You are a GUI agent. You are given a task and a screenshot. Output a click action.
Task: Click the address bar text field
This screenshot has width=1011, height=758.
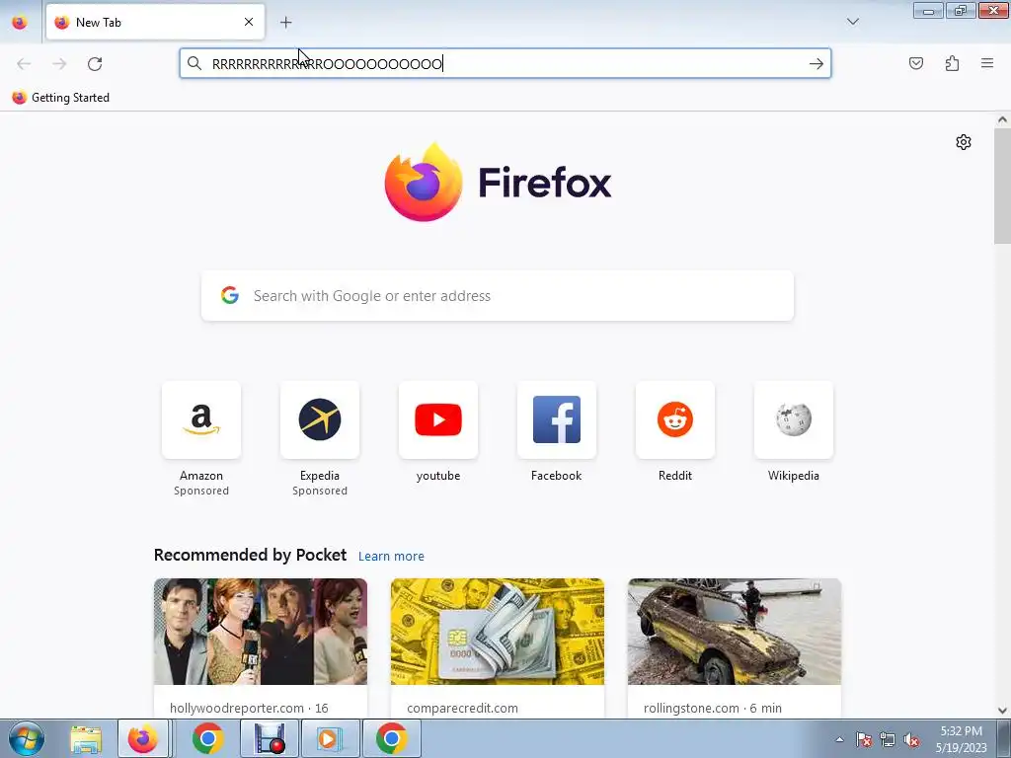click(505, 63)
